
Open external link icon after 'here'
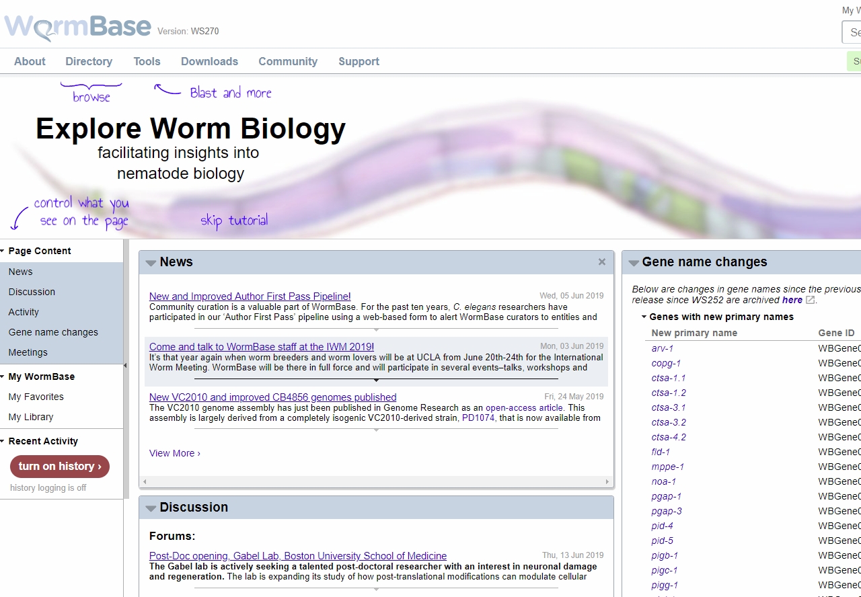click(x=810, y=300)
